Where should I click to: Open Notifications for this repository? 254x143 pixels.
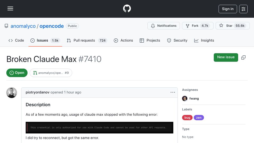[164, 26]
